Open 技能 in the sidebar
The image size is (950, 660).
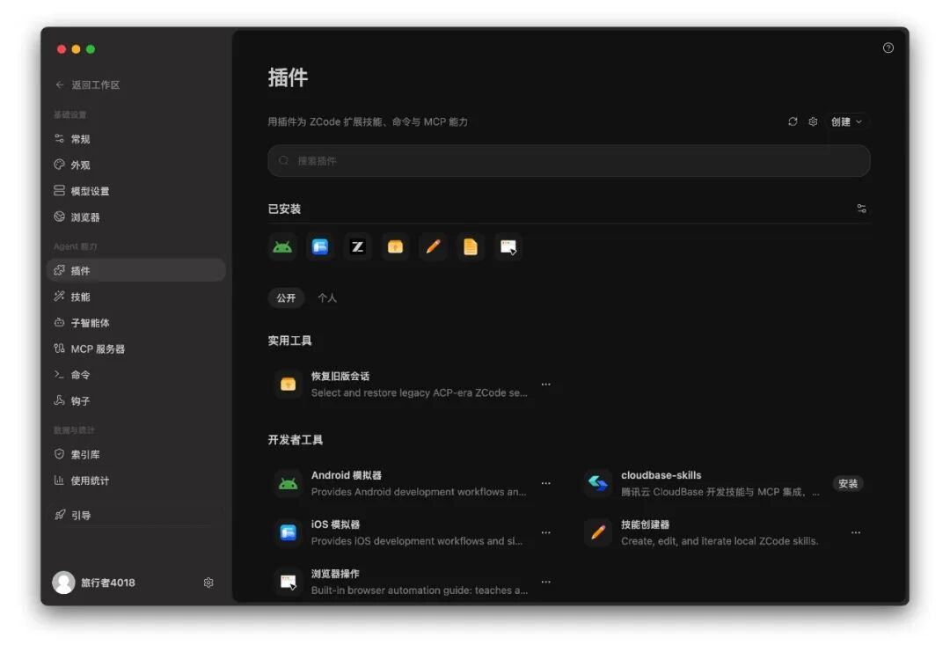(x=135, y=297)
